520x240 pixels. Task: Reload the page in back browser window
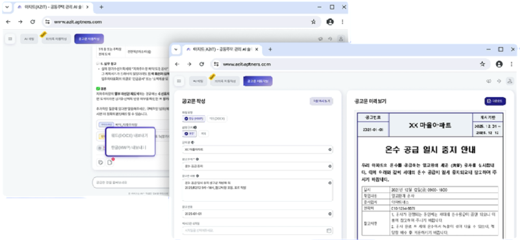point(32,22)
